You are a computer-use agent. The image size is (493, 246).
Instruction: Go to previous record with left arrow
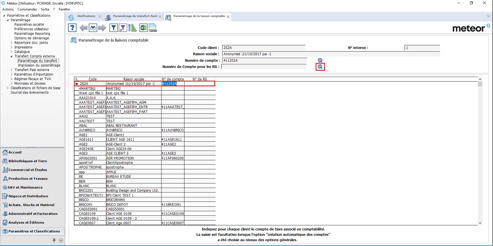tap(83, 28)
